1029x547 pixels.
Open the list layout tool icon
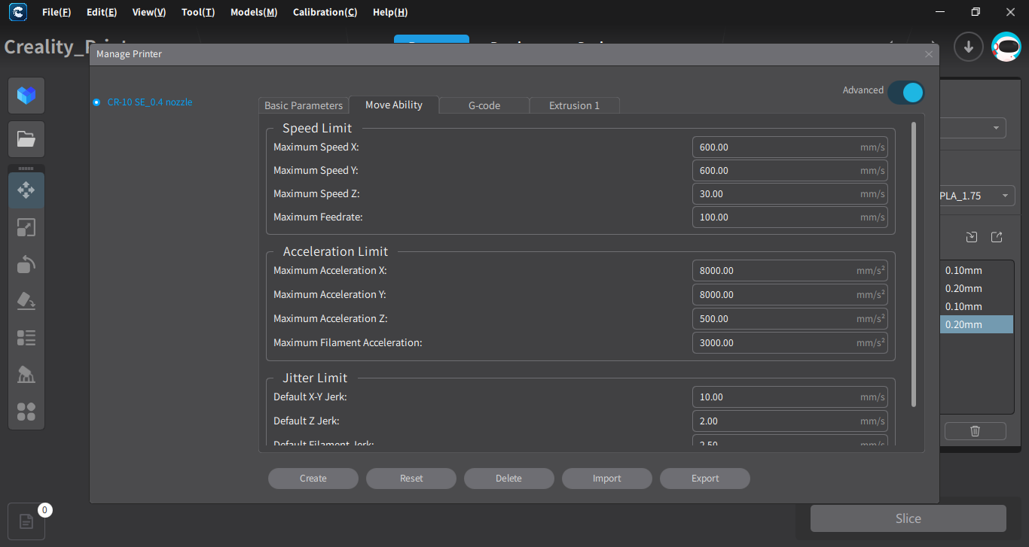[x=26, y=338]
